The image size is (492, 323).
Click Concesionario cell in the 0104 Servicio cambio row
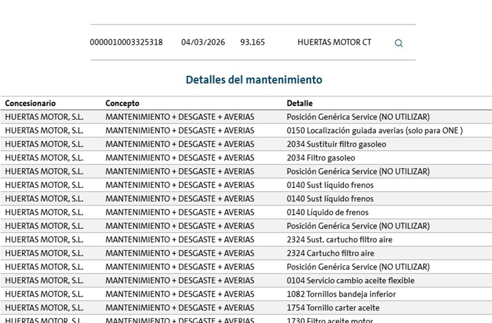(x=44, y=280)
